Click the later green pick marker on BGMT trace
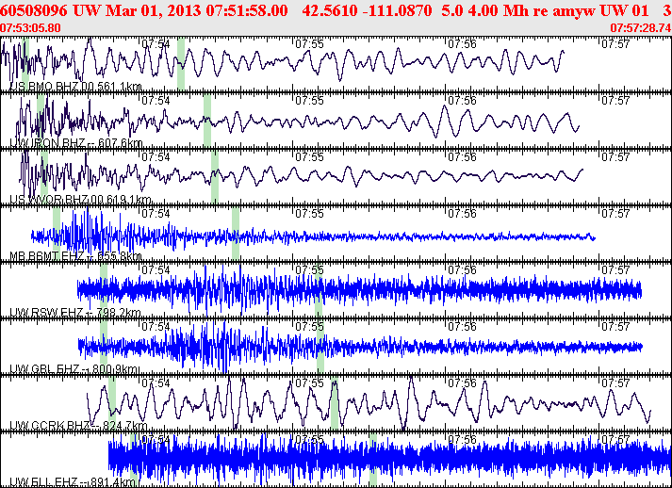Image resolution: width=672 pixels, height=488 pixels. [236, 234]
